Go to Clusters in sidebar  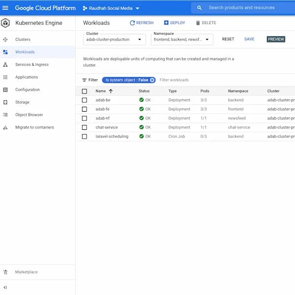point(23,39)
